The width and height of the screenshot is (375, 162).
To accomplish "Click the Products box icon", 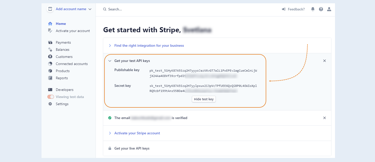I will (x=50, y=71).
